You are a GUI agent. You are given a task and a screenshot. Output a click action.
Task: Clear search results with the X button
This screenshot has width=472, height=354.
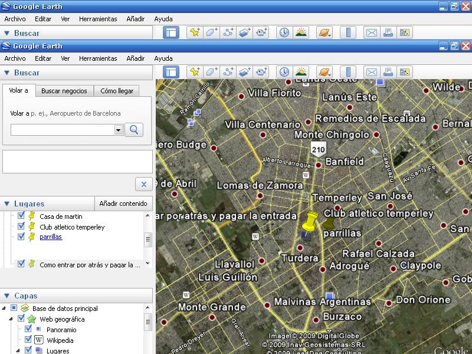point(144,184)
